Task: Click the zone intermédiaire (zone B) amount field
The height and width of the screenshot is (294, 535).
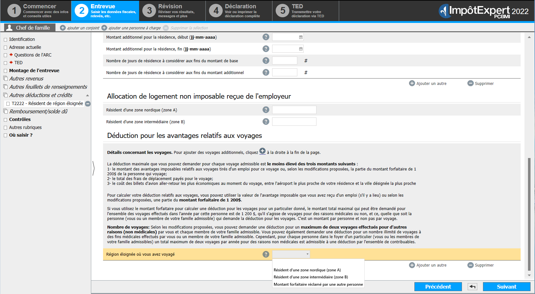Action: [294, 122]
